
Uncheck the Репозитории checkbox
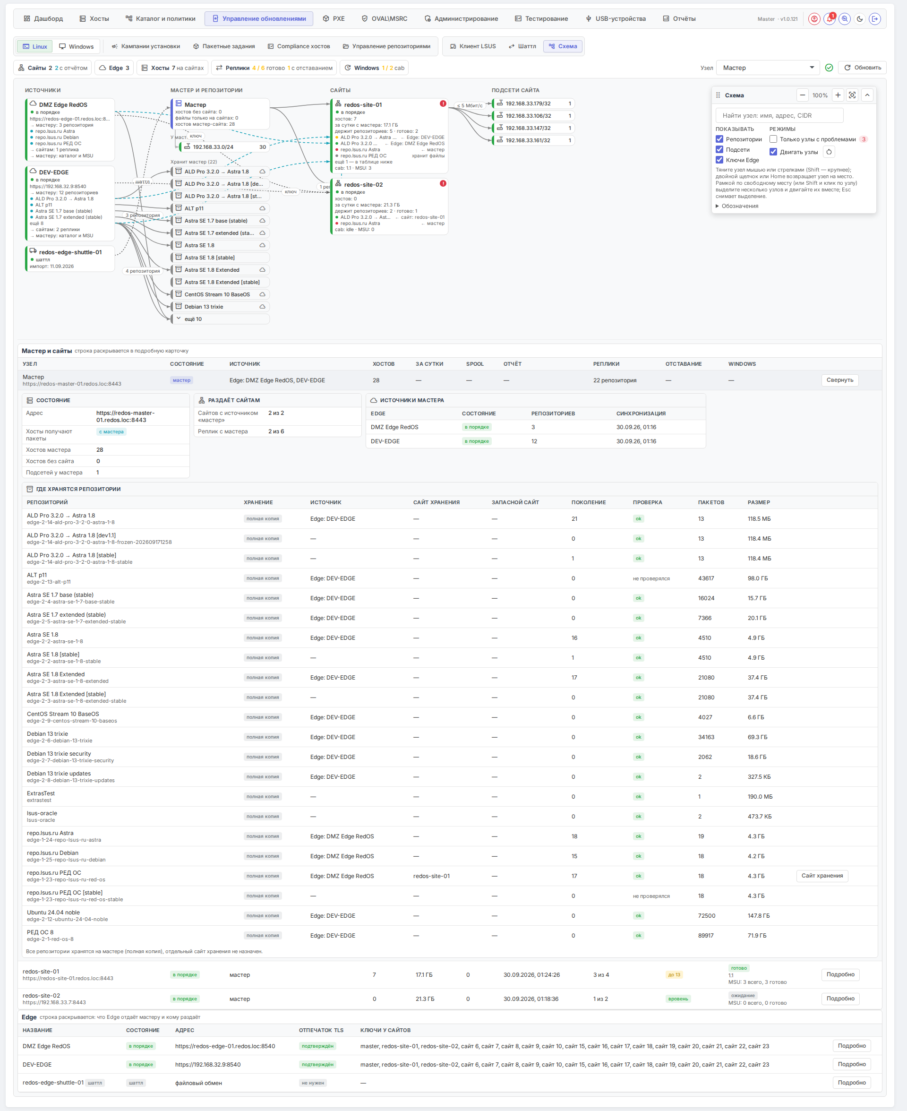click(719, 139)
